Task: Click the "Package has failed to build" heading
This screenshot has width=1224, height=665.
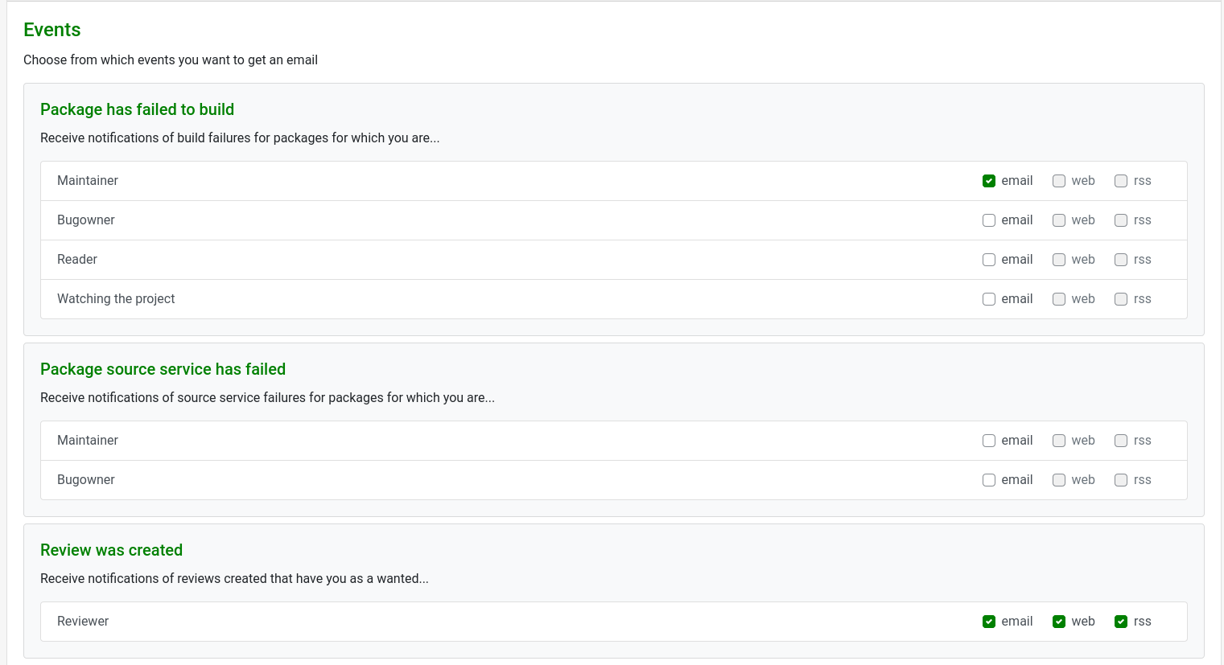Action: tap(137, 109)
